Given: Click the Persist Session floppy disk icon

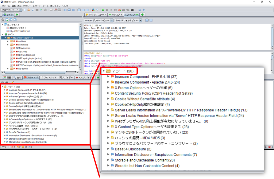Looking at the screenshot, I should pyautogui.click(x=33, y=10).
